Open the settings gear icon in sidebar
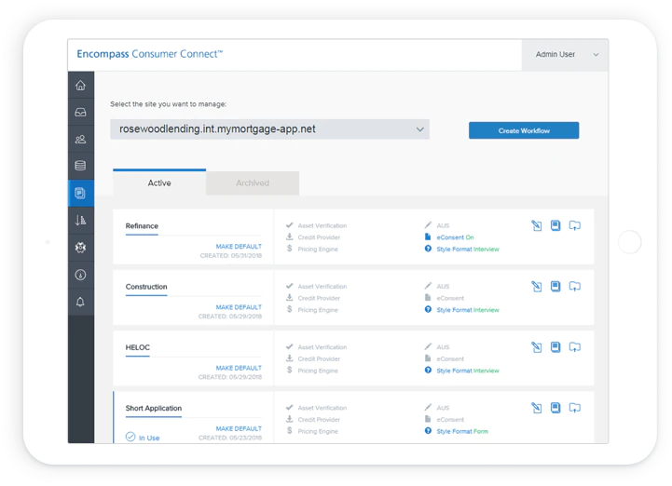The image size is (672, 486). 80,248
